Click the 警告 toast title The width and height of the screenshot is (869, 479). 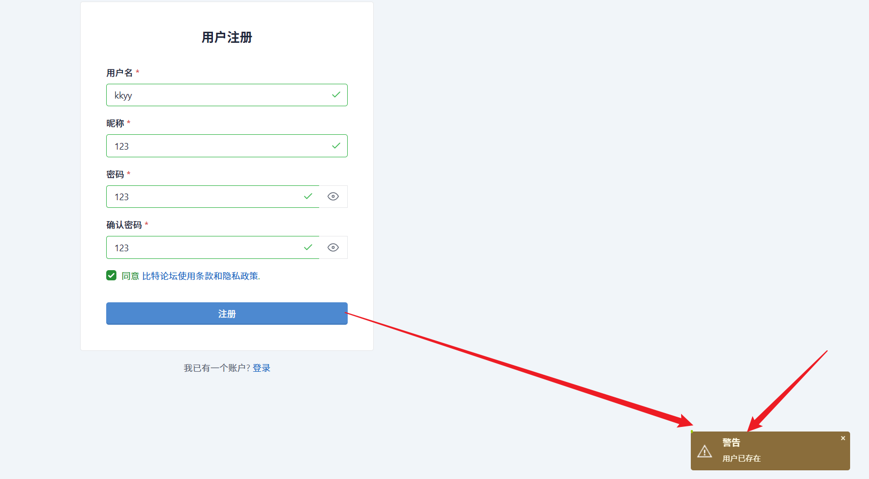pyautogui.click(x=731, y=443)
